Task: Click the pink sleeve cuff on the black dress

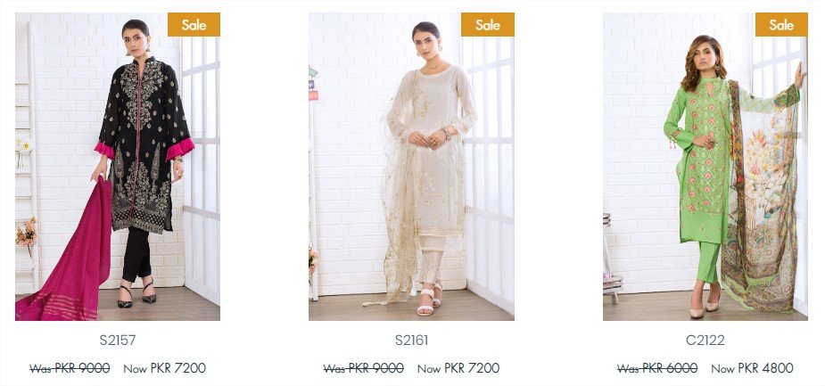Action: [x=180, y=149]
